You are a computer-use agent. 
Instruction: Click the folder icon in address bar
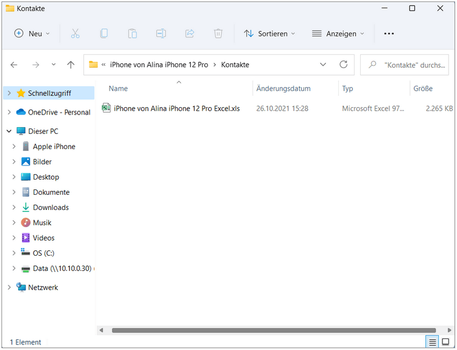[93, 65]
